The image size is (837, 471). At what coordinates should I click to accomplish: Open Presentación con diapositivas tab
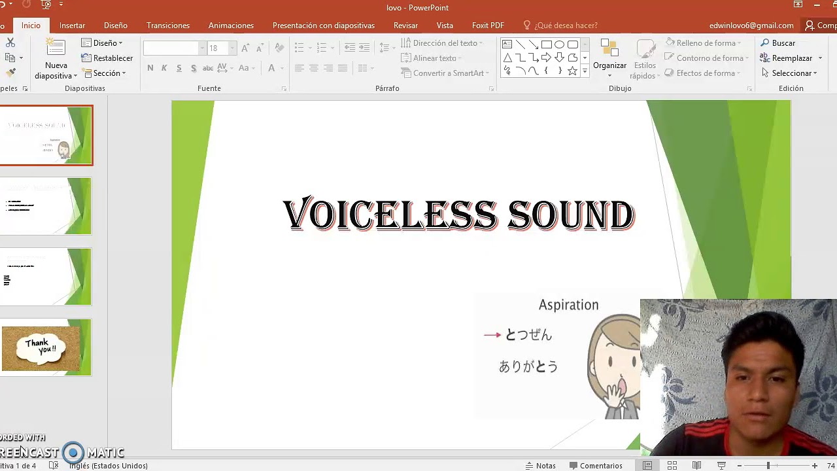coord(324,26)
